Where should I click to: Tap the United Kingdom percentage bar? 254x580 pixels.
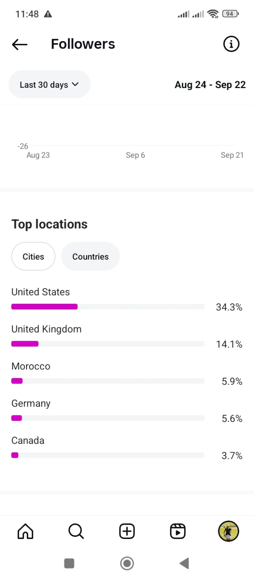tap(108, 344)
